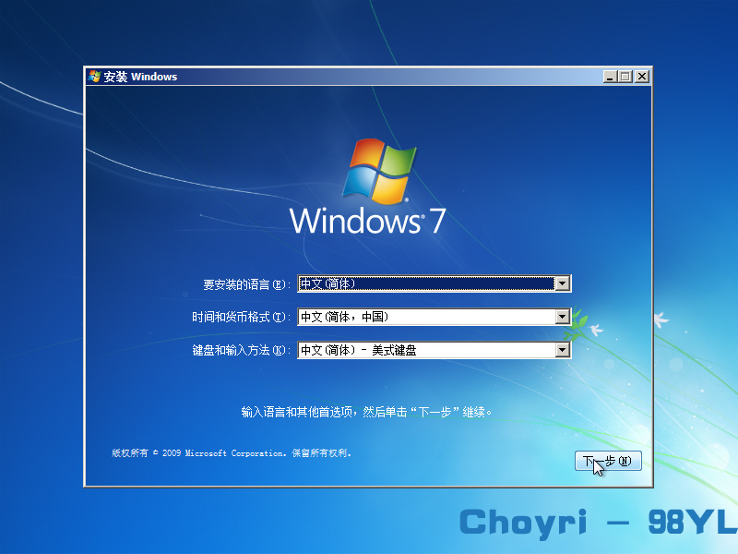Click the 要安装的语言(E) label
Image resolution: width=738 pixels, height=554 pixels.
pos(246,284)
